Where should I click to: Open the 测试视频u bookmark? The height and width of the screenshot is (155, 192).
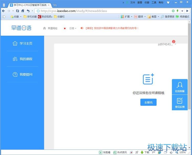point(45,17)
